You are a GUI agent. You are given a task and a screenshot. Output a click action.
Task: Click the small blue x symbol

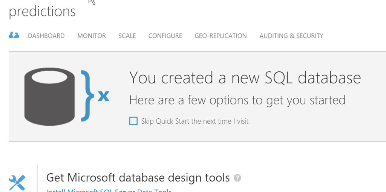pos(103,97)
